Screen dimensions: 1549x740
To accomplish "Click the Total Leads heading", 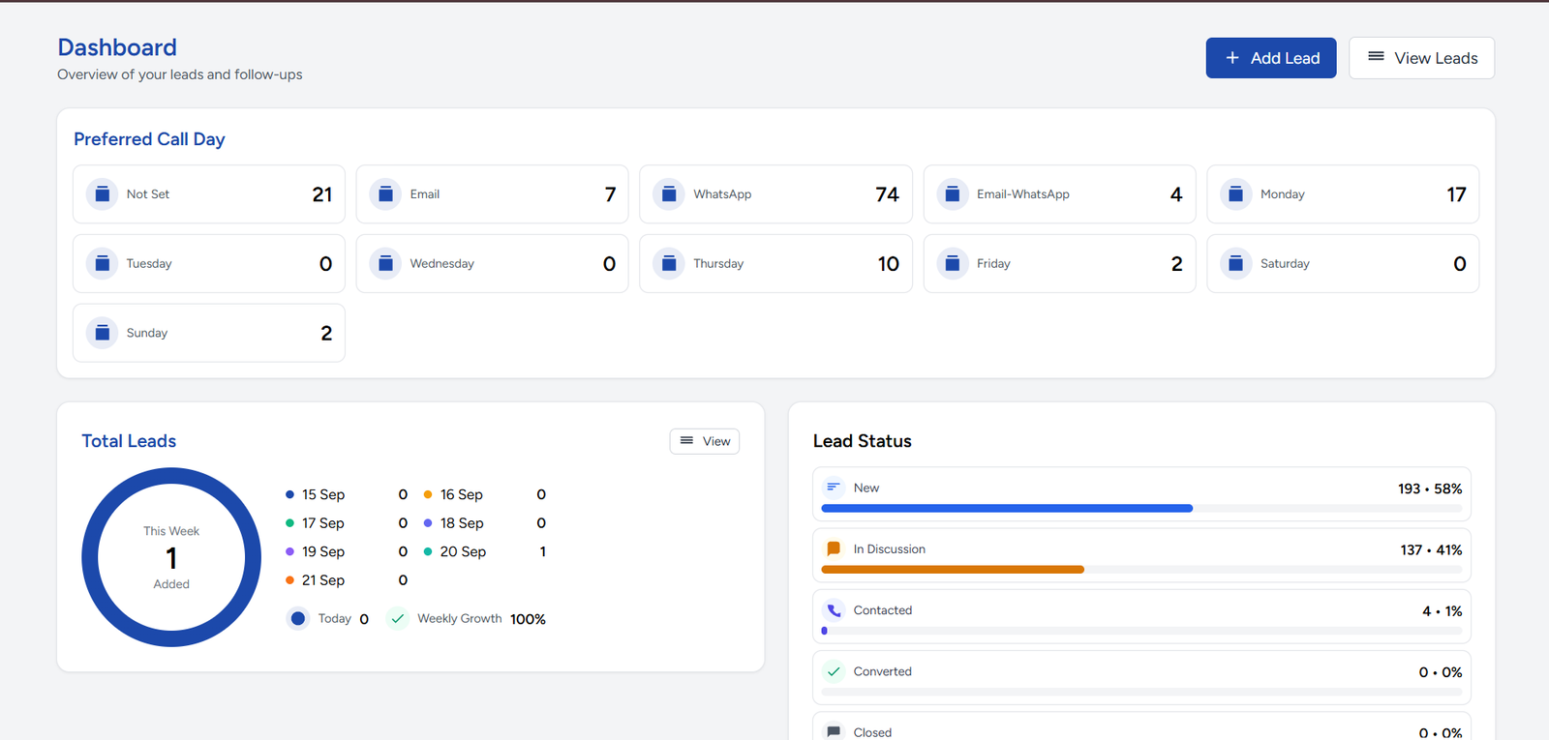I will pyautogui.click(x=129, y=441).
